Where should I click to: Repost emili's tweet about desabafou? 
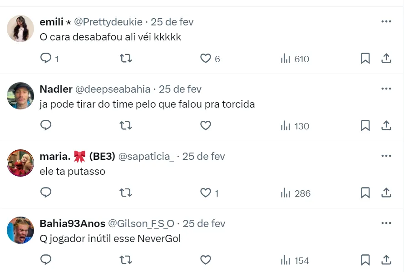point(125,59)
